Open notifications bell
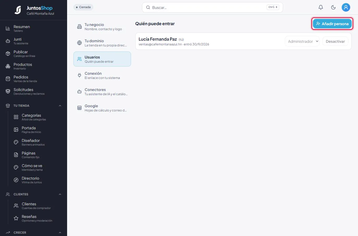Viewport: 358px width, 236px height. [x=321, y=7]
